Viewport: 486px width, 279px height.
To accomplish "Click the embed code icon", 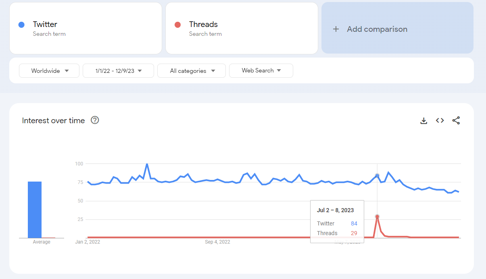I will [440, 120].
